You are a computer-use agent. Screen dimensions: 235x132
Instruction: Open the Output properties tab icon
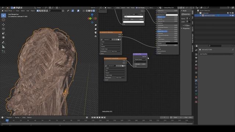pyautogui.click(x=196, y=58)
